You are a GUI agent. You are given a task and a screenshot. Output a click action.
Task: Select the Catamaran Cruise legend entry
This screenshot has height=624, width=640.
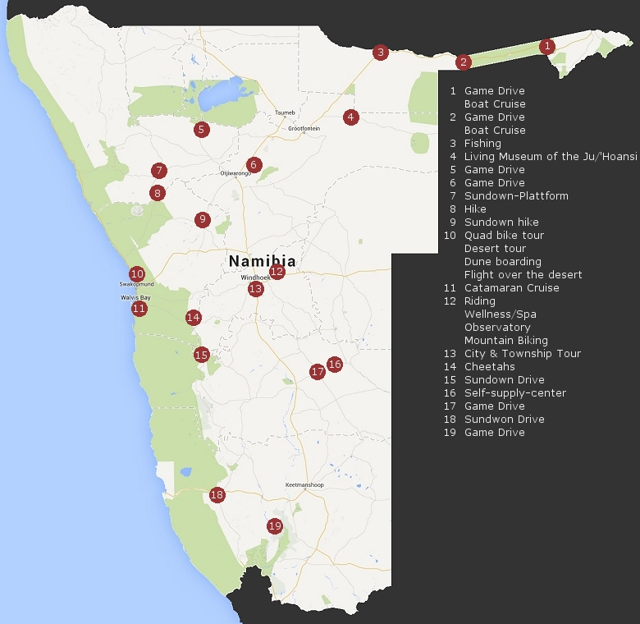[511, 288]
